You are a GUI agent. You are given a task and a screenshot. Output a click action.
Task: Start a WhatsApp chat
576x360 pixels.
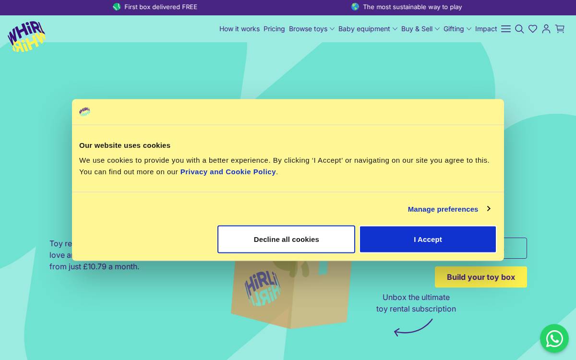[554, 338]
